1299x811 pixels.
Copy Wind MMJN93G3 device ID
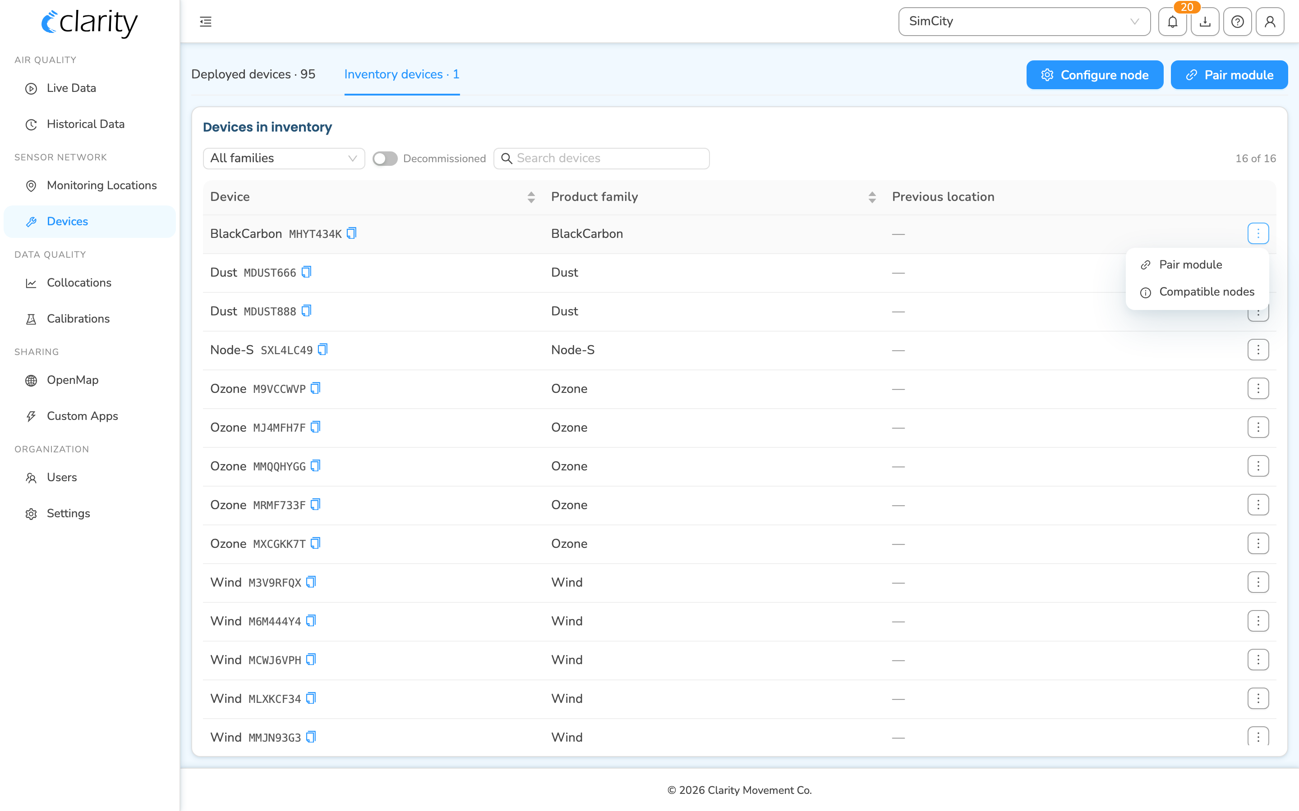tap(311, 737)
